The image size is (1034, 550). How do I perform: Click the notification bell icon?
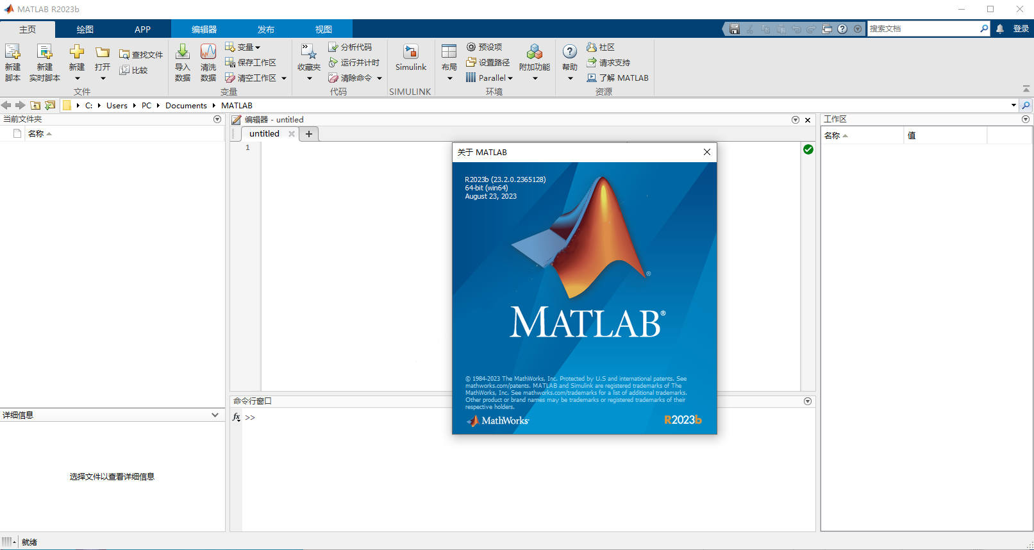(1000, 29)
